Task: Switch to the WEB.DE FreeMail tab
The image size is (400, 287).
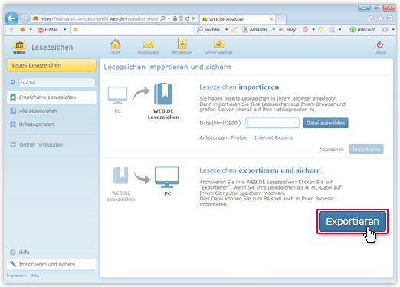Action: click(237, 19)
